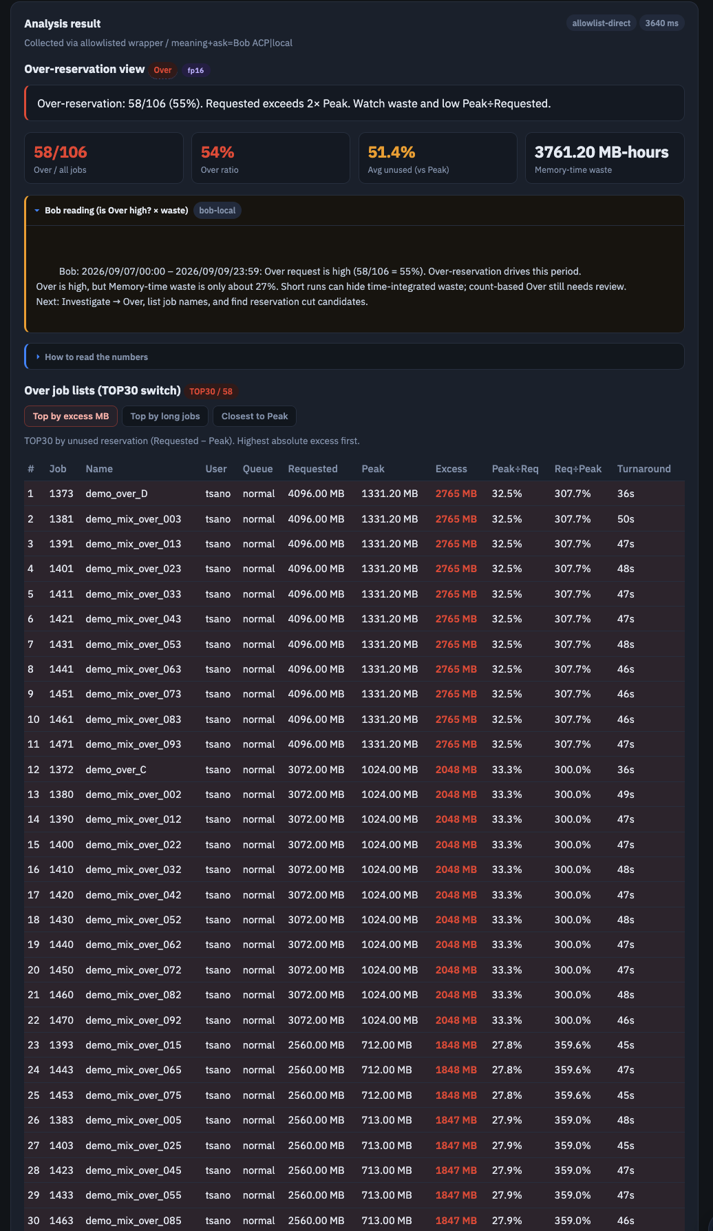Image resolution: width=713 pixels, height=1231 pixels.
Task: Select job name demo_mix_over_093
Action: click(x=134, y=744)
